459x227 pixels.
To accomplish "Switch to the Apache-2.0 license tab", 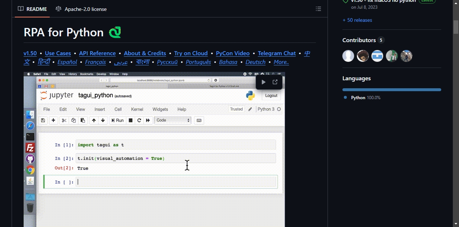I will (81, 9).
